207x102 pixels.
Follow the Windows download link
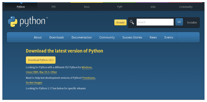click(87, 67)
